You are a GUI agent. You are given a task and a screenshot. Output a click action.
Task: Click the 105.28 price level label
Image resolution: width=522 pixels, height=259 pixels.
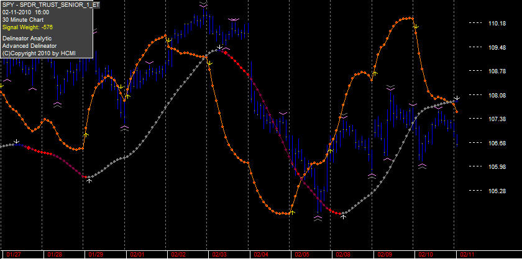click(x=497, y=191)
